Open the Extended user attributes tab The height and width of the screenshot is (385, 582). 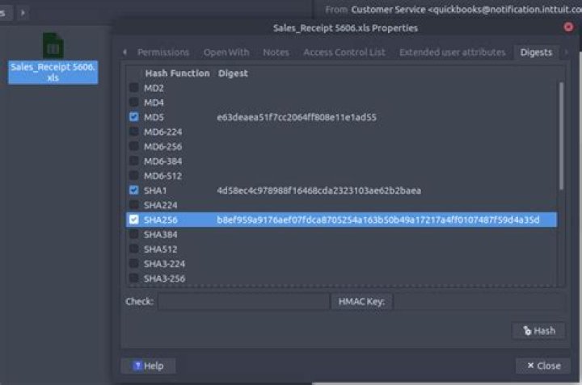pyautogui.click(x=452, y=52)
